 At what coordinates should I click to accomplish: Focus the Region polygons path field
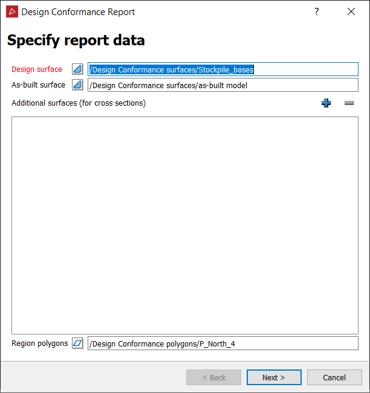pyautogui.click(x=223, y=343)
